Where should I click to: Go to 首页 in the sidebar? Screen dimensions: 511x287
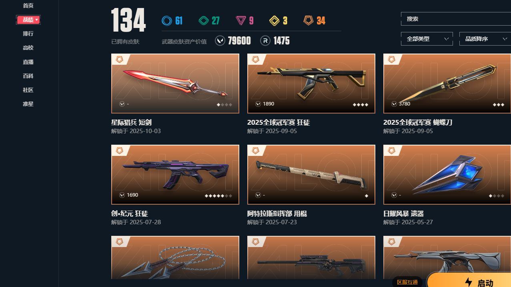(x=28, y=6)
